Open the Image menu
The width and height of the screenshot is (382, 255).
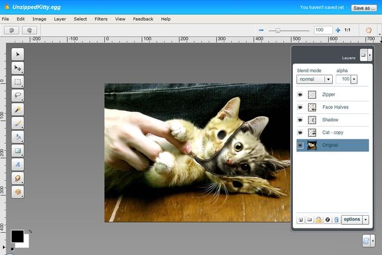pos(39,19)
